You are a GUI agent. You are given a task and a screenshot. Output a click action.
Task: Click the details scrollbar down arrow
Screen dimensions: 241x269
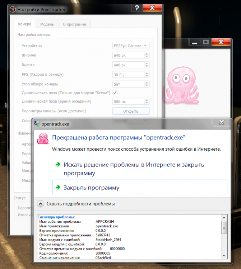coord(224,256)
